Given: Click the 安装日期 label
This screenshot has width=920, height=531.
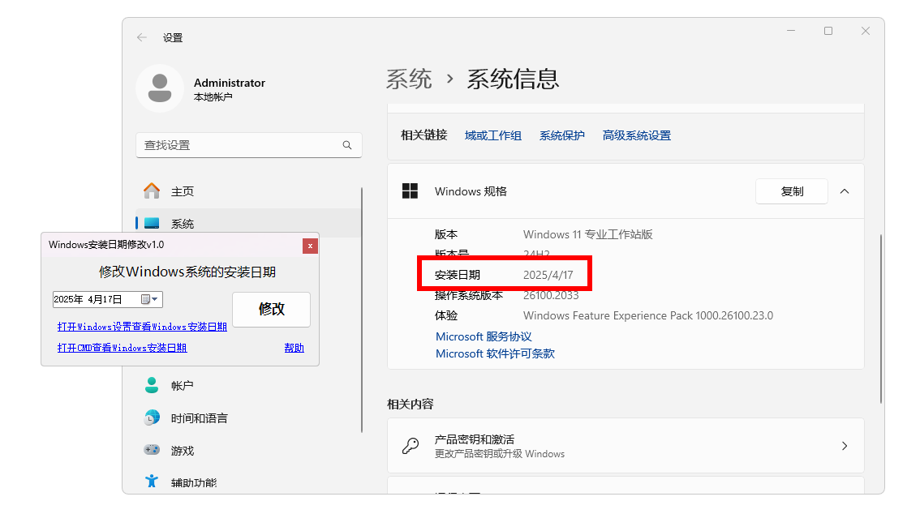Looking at the screenshot, I should coord(457,275).
